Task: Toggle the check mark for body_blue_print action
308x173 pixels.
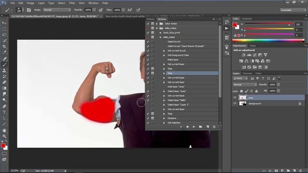Action: [148, 33]
